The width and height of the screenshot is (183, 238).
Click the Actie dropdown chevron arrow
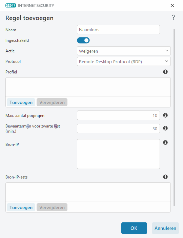166,51
